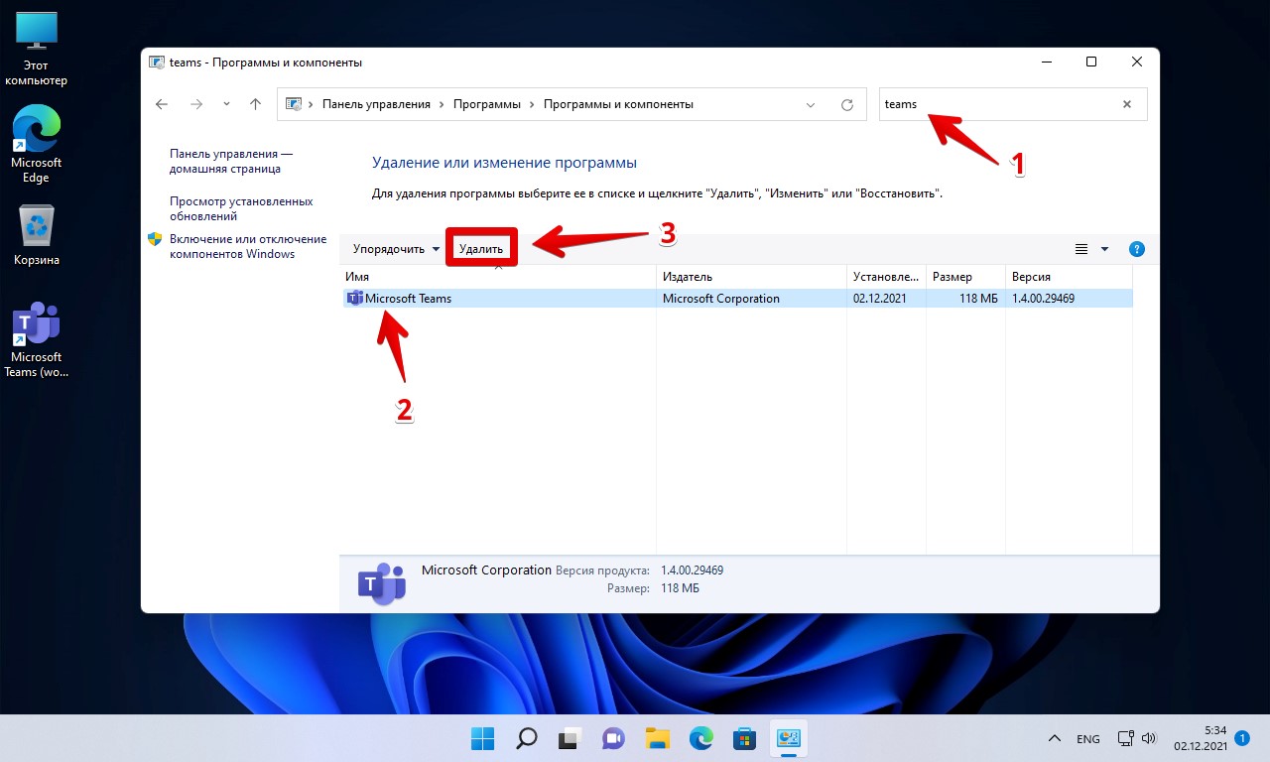
Task: Select the Microsoft Teams desktop shortcut
Action: point(37,340)
